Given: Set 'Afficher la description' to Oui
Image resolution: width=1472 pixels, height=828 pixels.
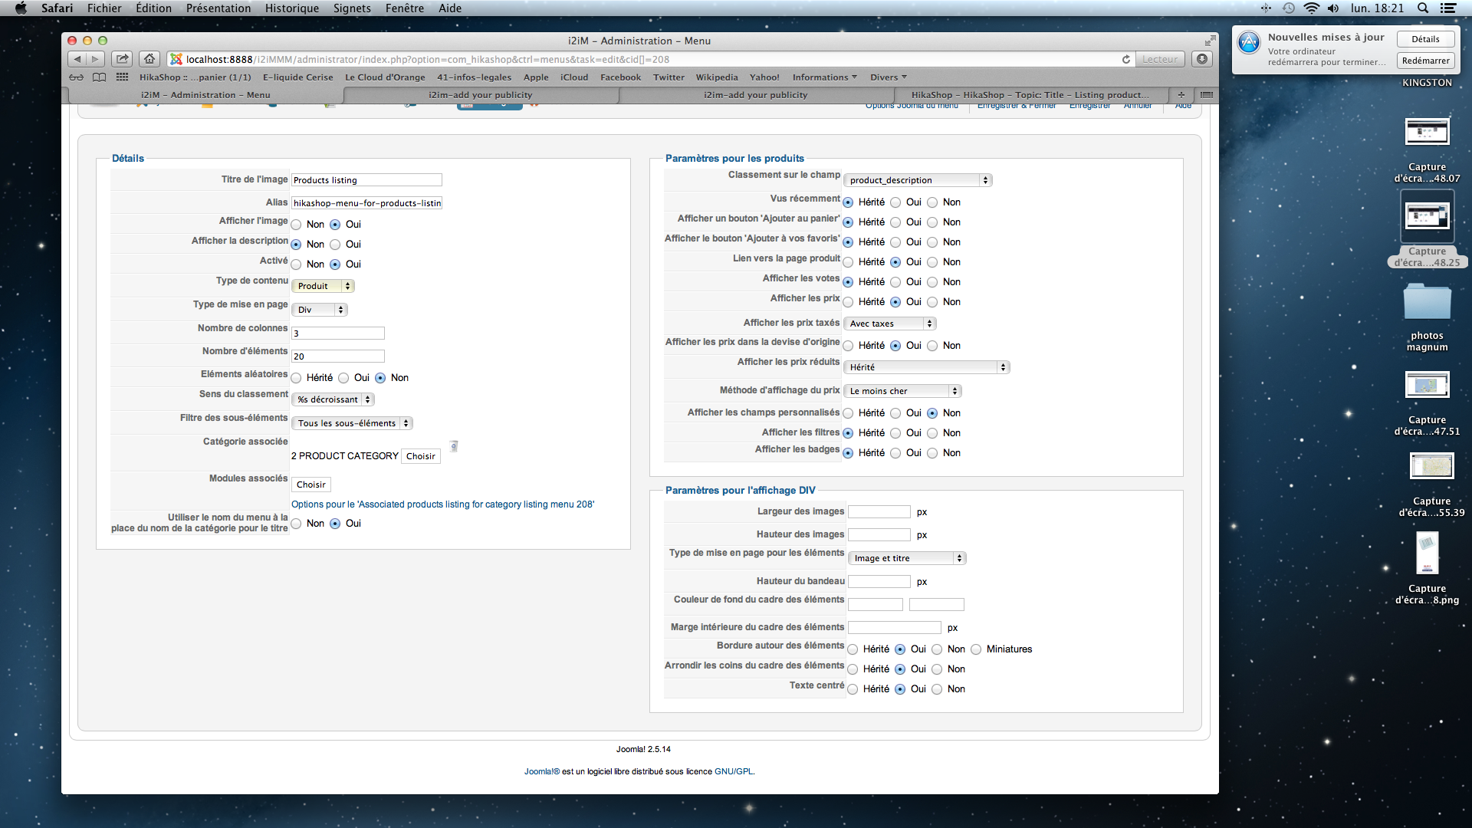Looking at the screenshot, I should (x=335, y=245).
